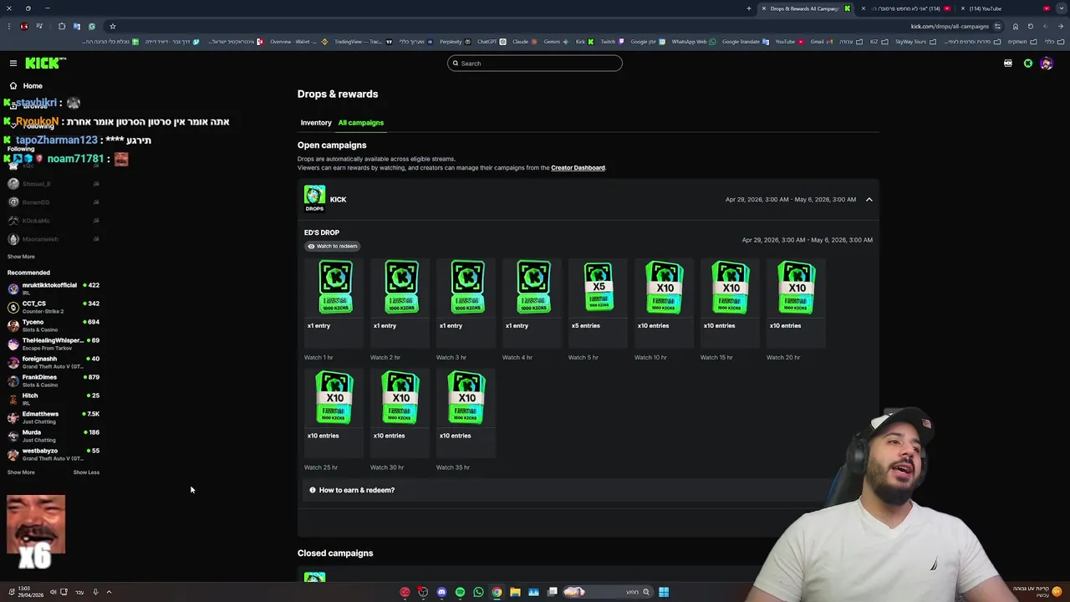1070x602 pixels.
Task: Open File Explorer from the taskbar
Action: click(515, 592)
